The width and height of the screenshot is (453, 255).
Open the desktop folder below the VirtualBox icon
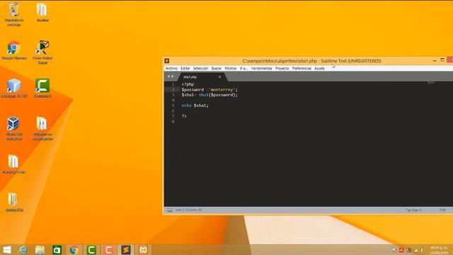tap(13, 164)
